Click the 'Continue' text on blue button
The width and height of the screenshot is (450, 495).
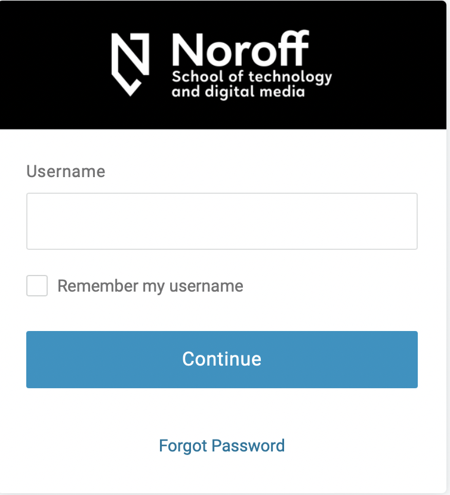[x=222, y=359]
